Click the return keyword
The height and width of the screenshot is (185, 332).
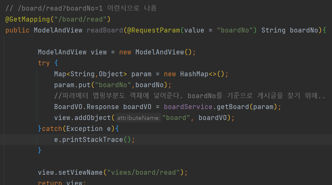point(50,182)
